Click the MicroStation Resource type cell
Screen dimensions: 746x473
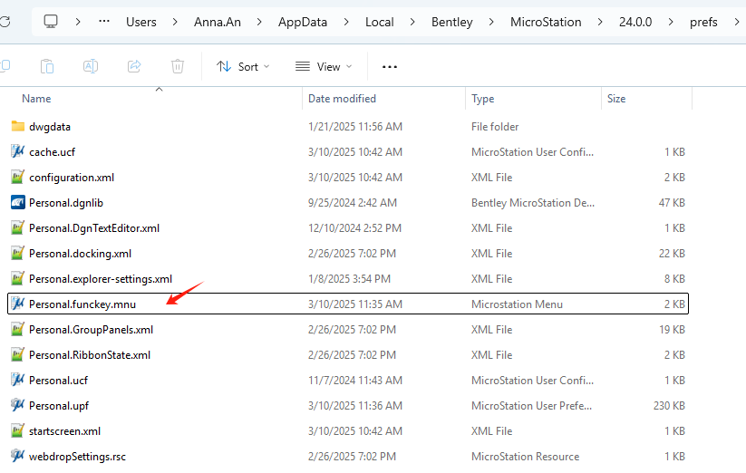(x=525, y=457)
